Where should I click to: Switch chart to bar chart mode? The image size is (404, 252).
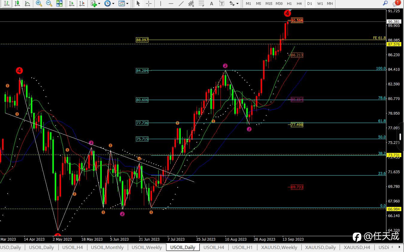(x=7, y=4)
